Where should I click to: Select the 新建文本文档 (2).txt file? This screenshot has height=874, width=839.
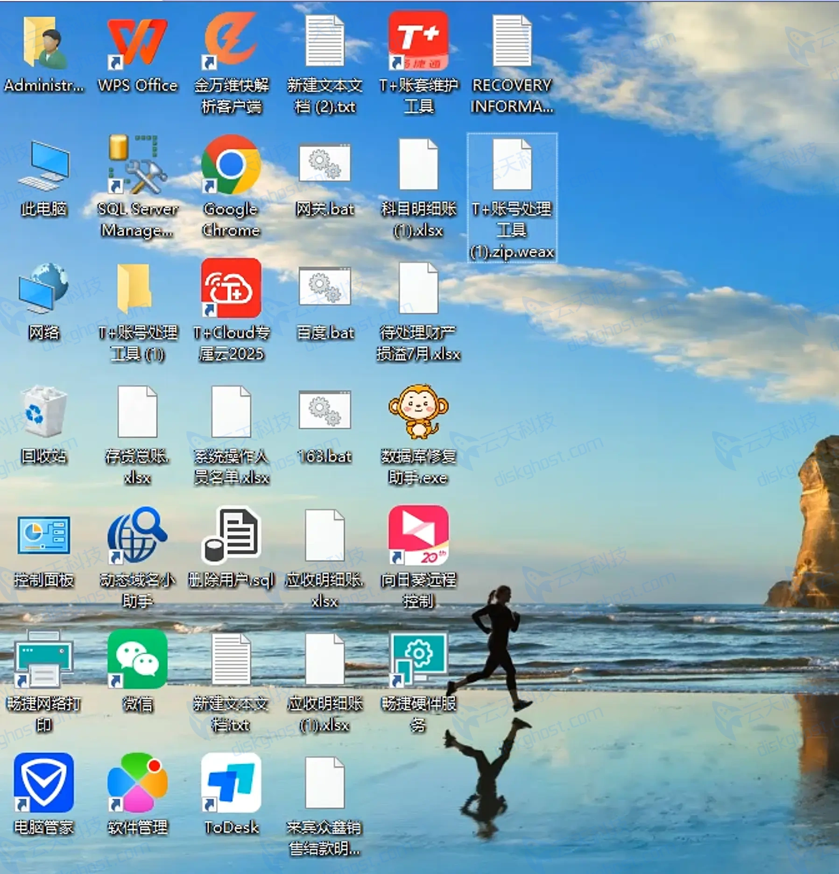coord(325,41)
